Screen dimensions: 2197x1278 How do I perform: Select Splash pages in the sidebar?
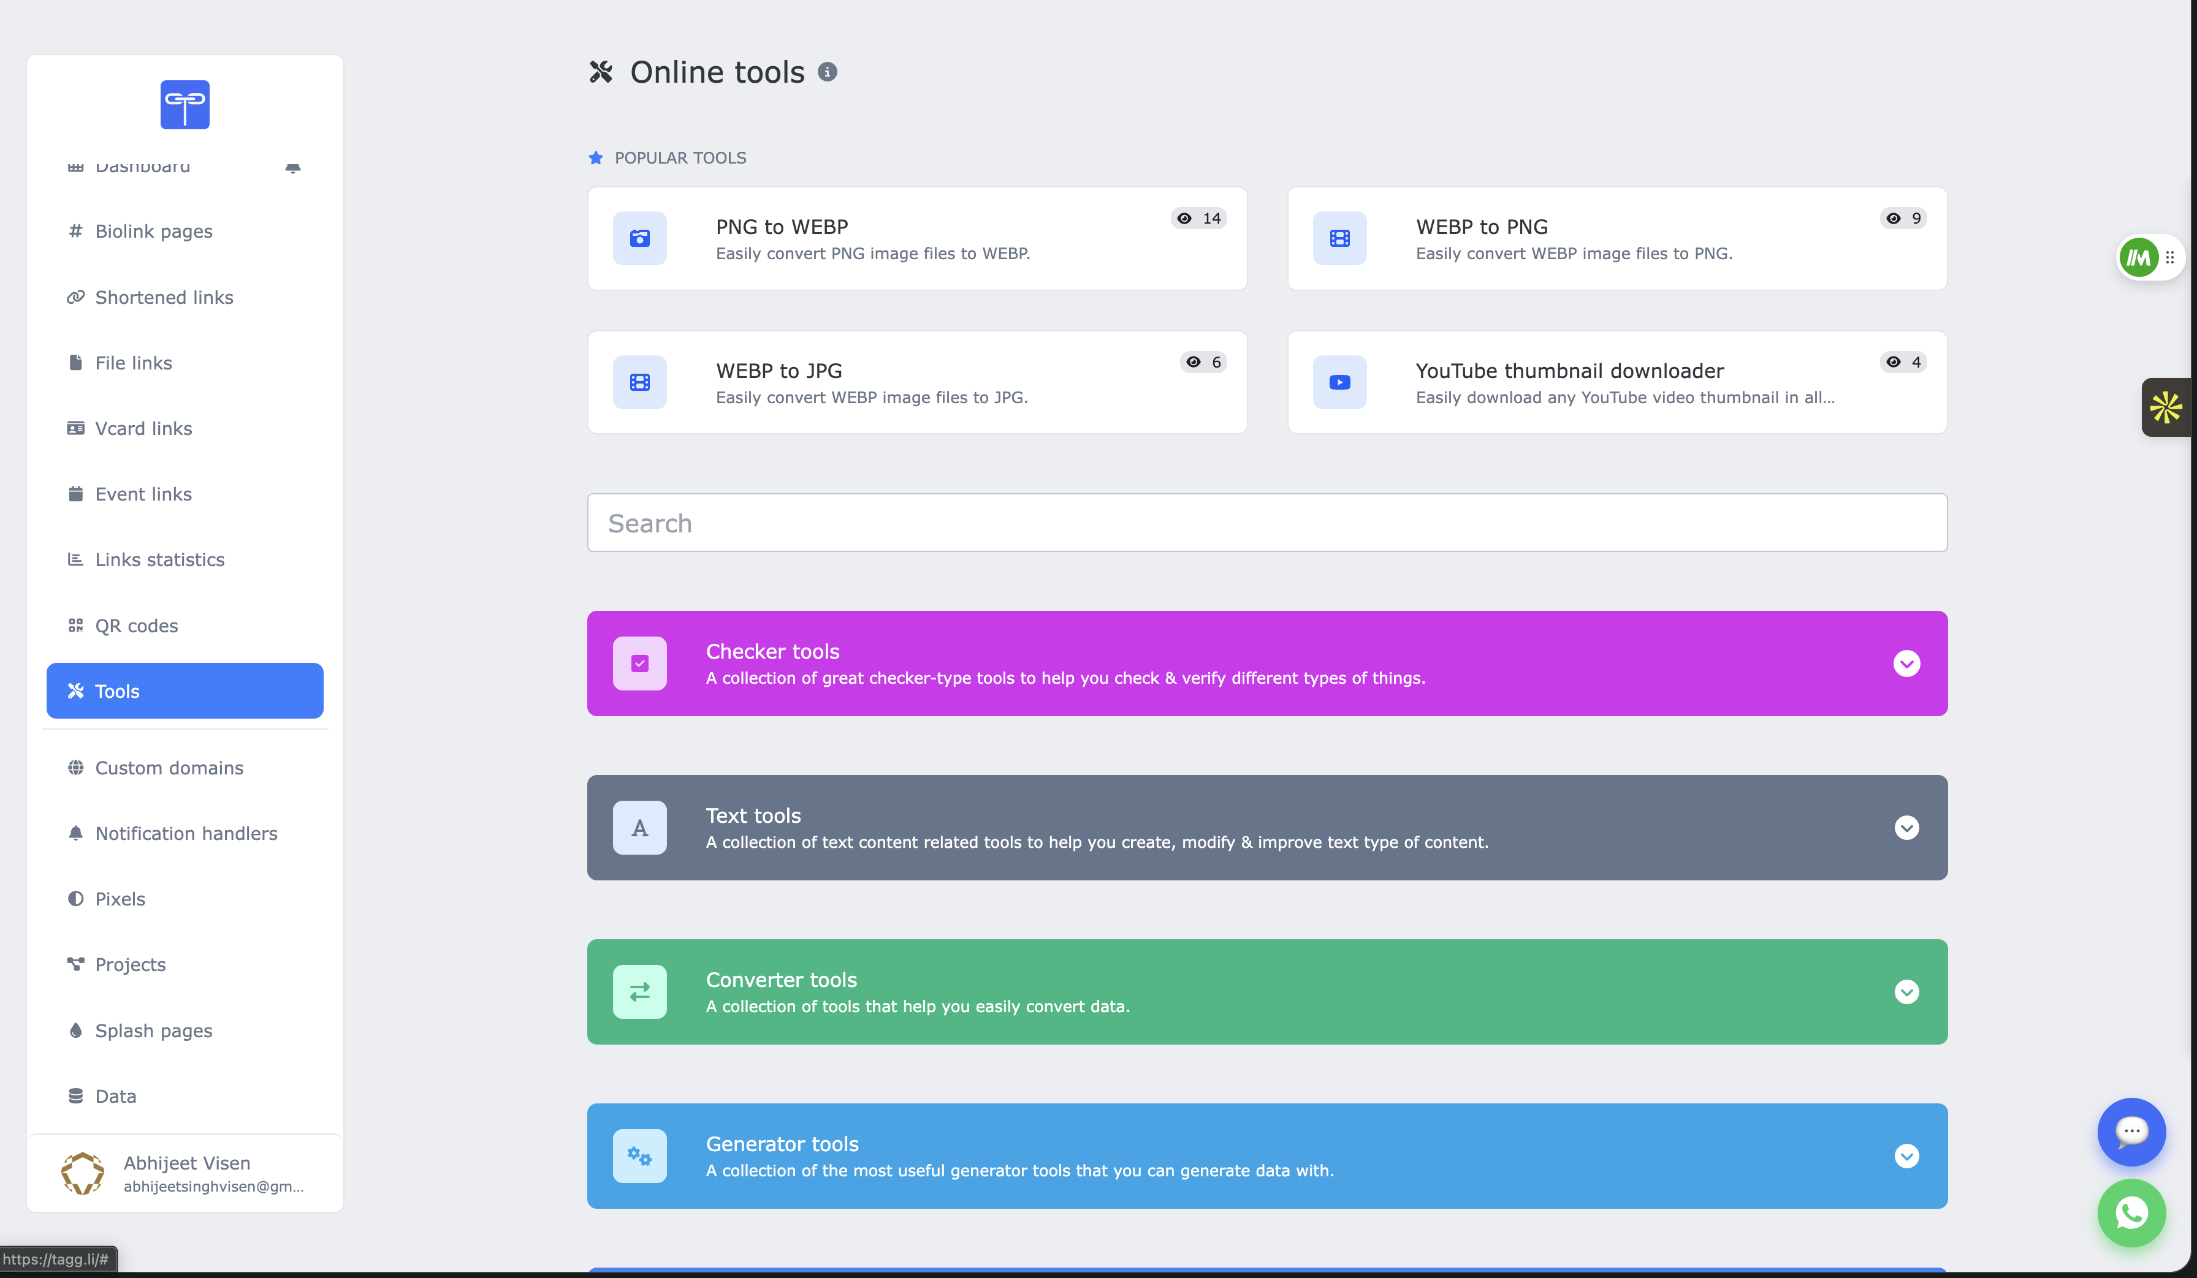153,1030
